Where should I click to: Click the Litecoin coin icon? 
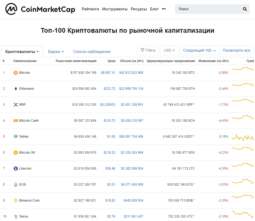pos(15,168)
